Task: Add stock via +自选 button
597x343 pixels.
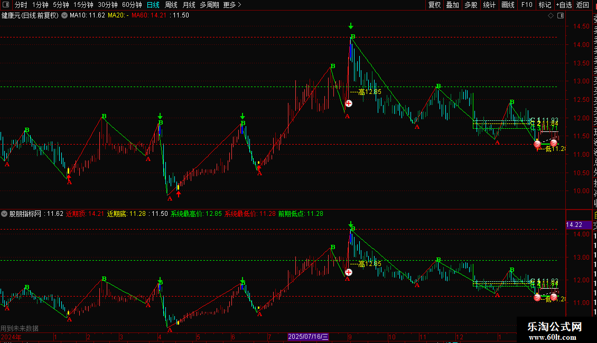Action: (x=564, y=5)
